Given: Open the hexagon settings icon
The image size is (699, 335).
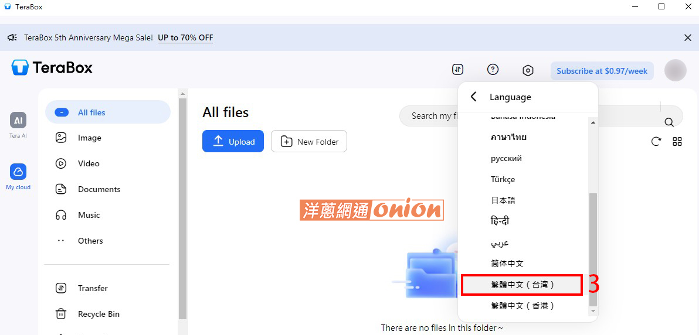Looking at the screenshot, I should (528, 70).
